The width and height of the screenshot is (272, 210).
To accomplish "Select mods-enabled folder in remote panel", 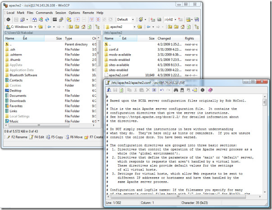I will pyautogui.click(x=119, y=59).
